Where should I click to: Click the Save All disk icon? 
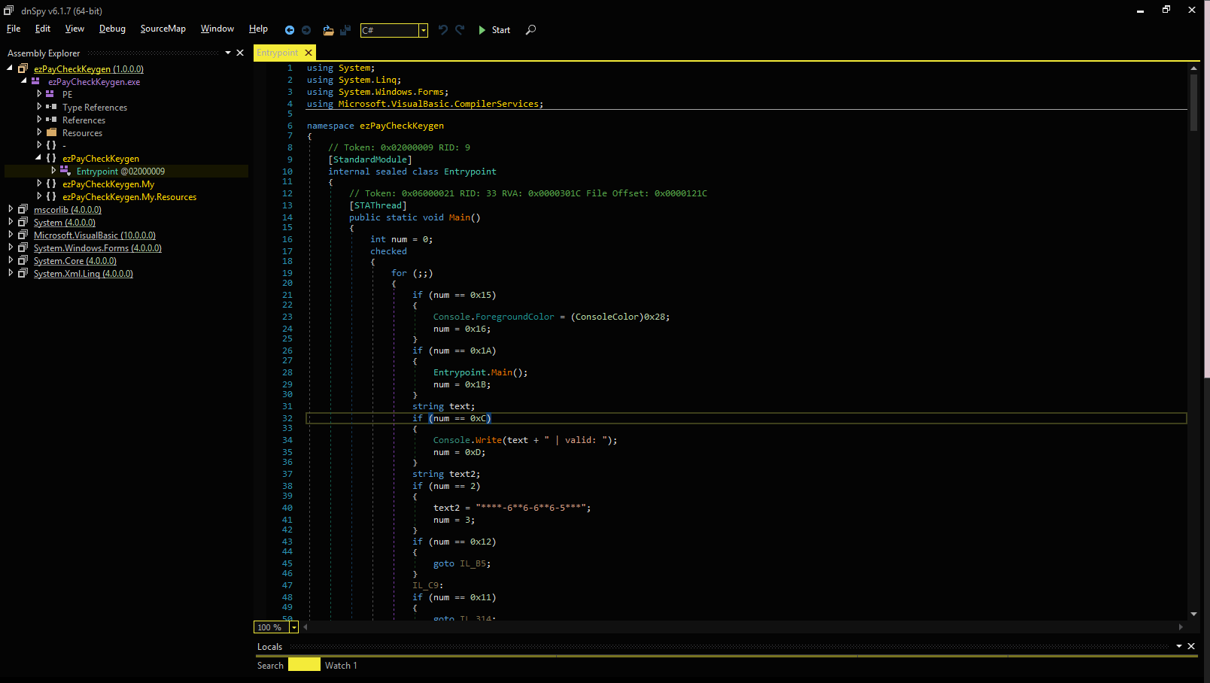345,30
